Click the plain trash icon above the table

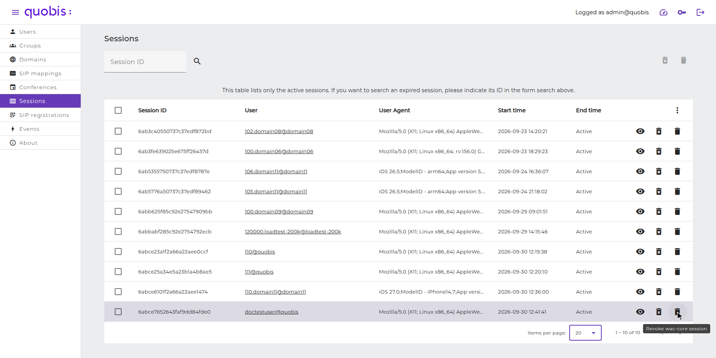[684, 60]
